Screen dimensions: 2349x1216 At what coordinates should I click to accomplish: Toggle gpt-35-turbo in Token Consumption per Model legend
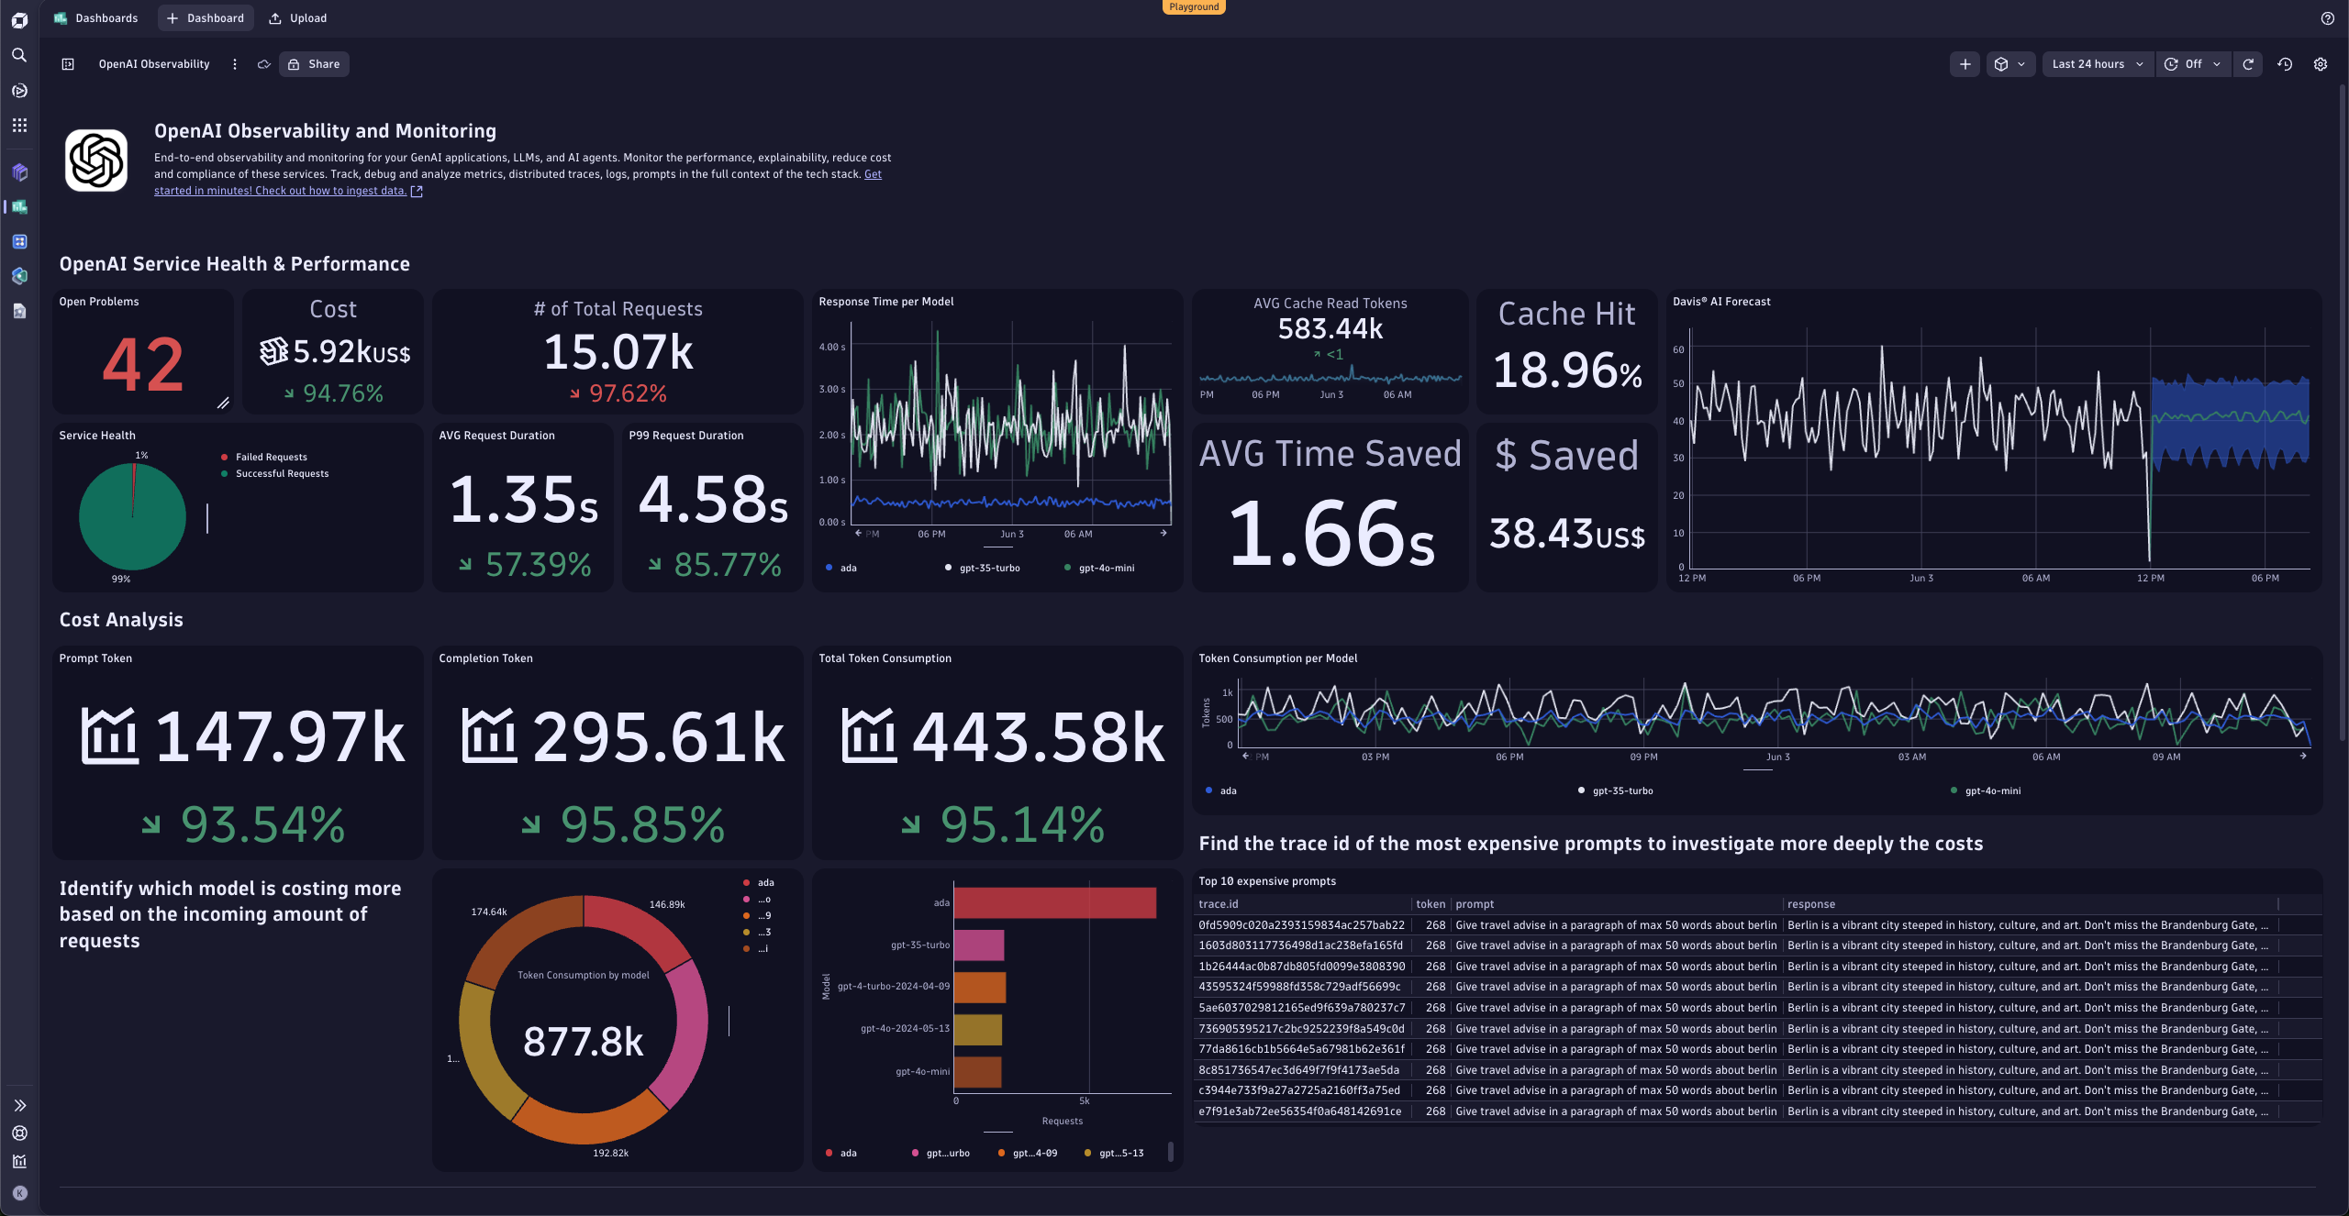(x=1615, y=790)
